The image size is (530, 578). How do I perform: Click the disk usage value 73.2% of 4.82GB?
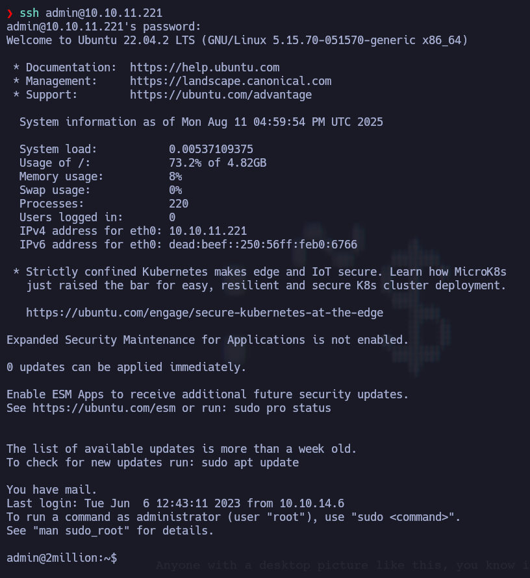[218, 163]
